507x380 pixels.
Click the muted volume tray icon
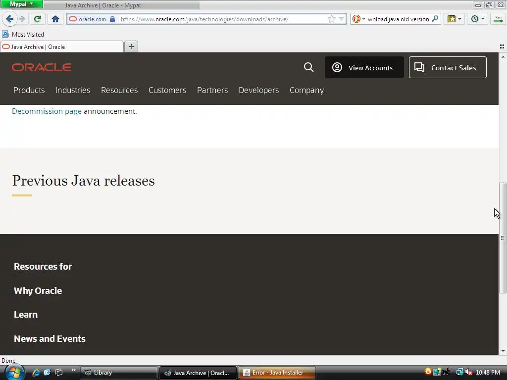469,372
